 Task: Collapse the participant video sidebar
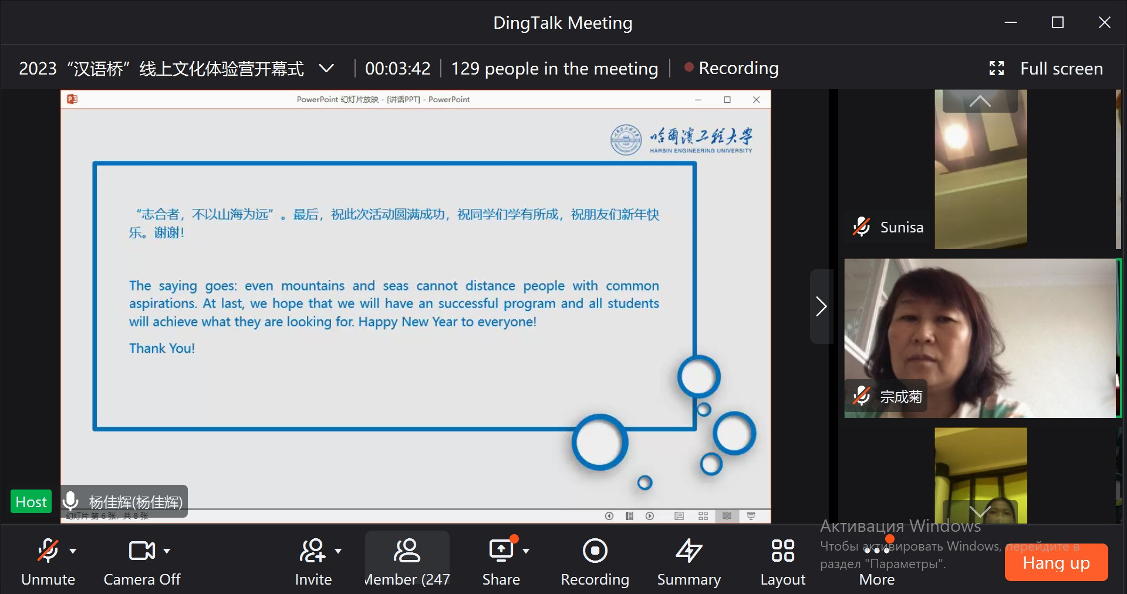(x=821, y=306)
